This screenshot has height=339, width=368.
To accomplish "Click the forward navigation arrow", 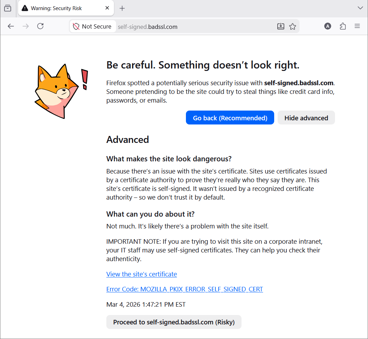I will (26, 26).
